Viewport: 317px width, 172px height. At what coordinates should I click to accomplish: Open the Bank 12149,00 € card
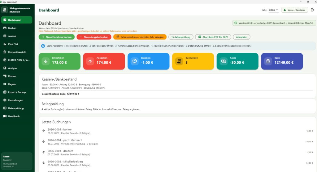pyautogui.click(x=282, y=61)
